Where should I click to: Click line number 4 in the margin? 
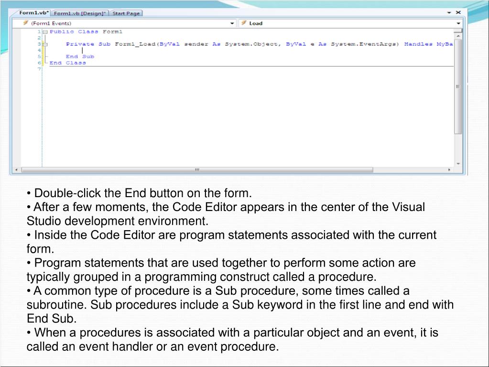click(x=39, y=50)
